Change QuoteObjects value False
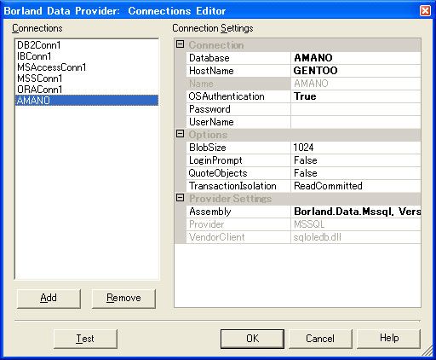The width and height of the screenshot is (436, 360). (356, 173)
